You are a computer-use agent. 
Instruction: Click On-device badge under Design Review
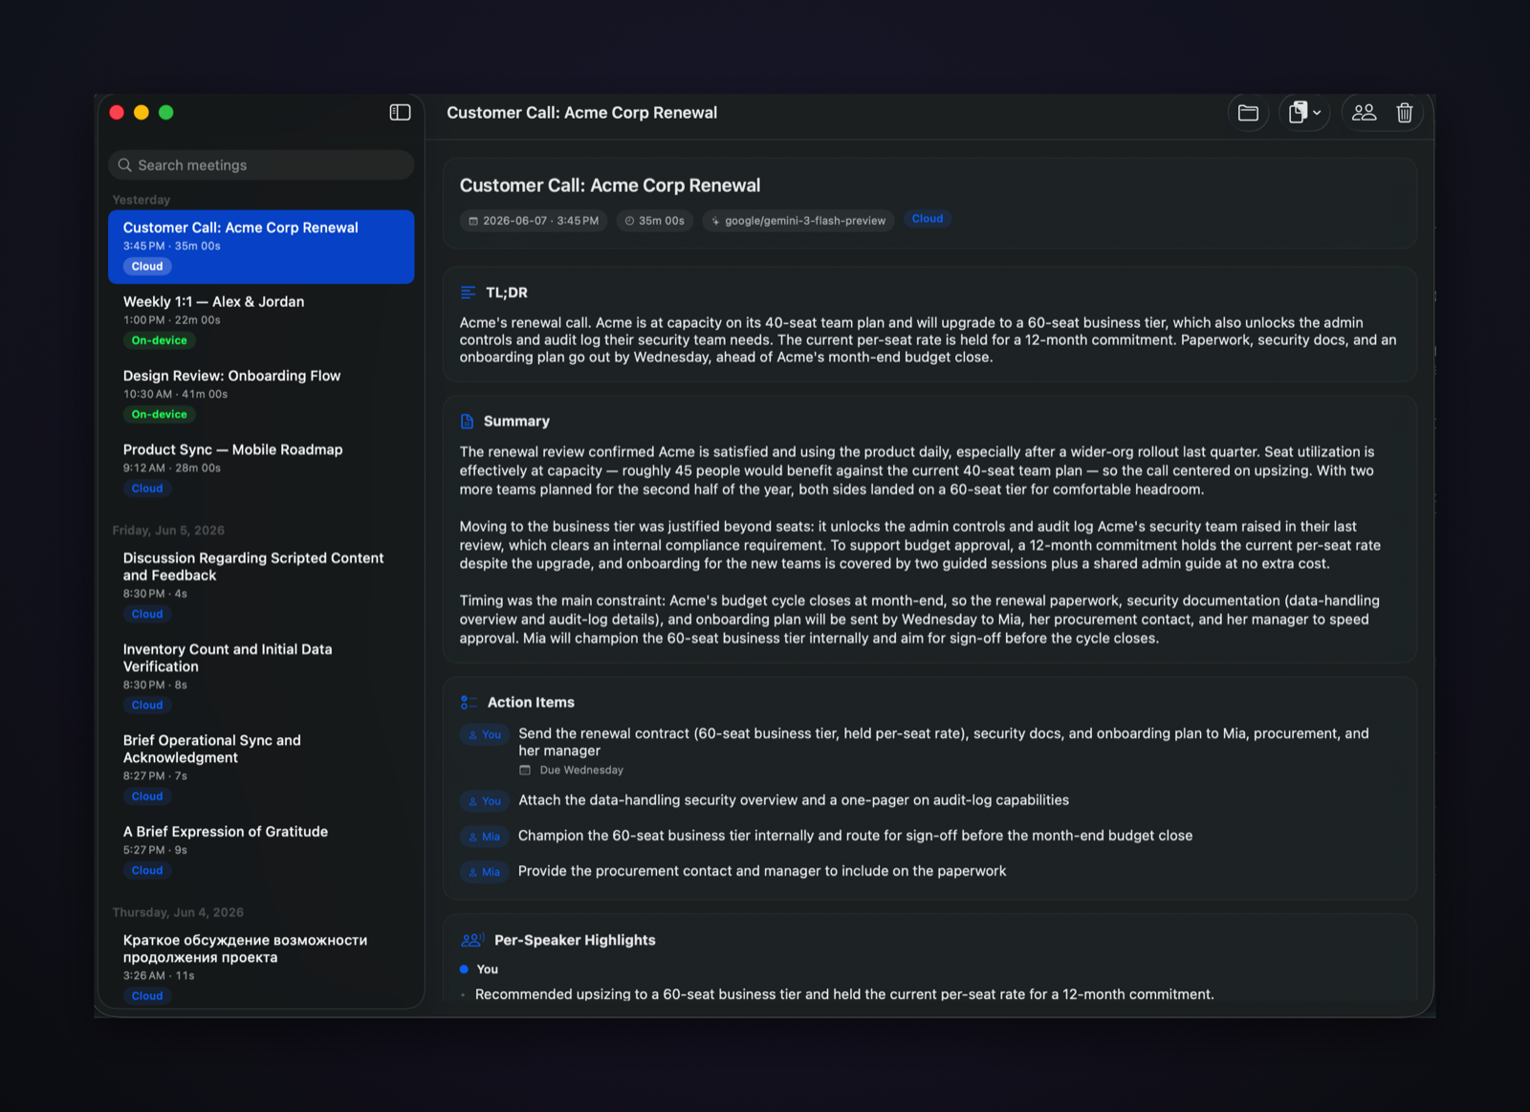tap(159, 414)
